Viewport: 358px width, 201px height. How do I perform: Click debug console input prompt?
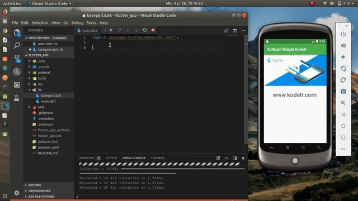click(x=161, y=197)
